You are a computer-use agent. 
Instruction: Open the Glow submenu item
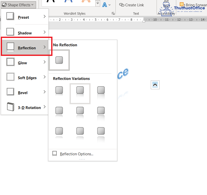pos(25,62)
